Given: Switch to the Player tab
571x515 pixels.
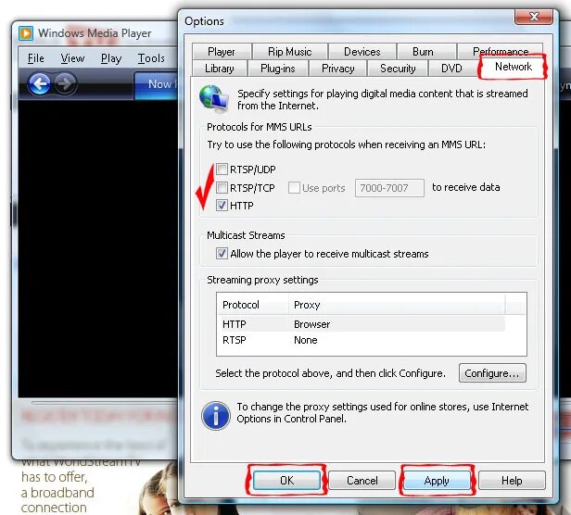Looking at the screenshot, I should coord(222,52).
